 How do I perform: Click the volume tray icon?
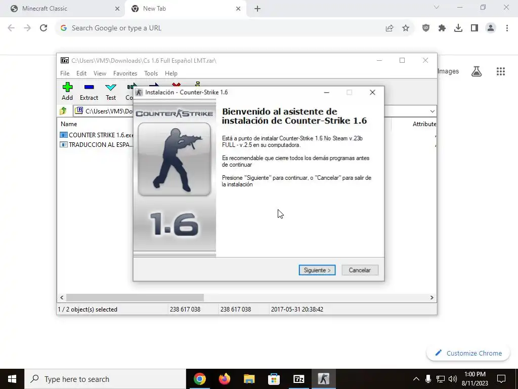[x=453, y=379]
